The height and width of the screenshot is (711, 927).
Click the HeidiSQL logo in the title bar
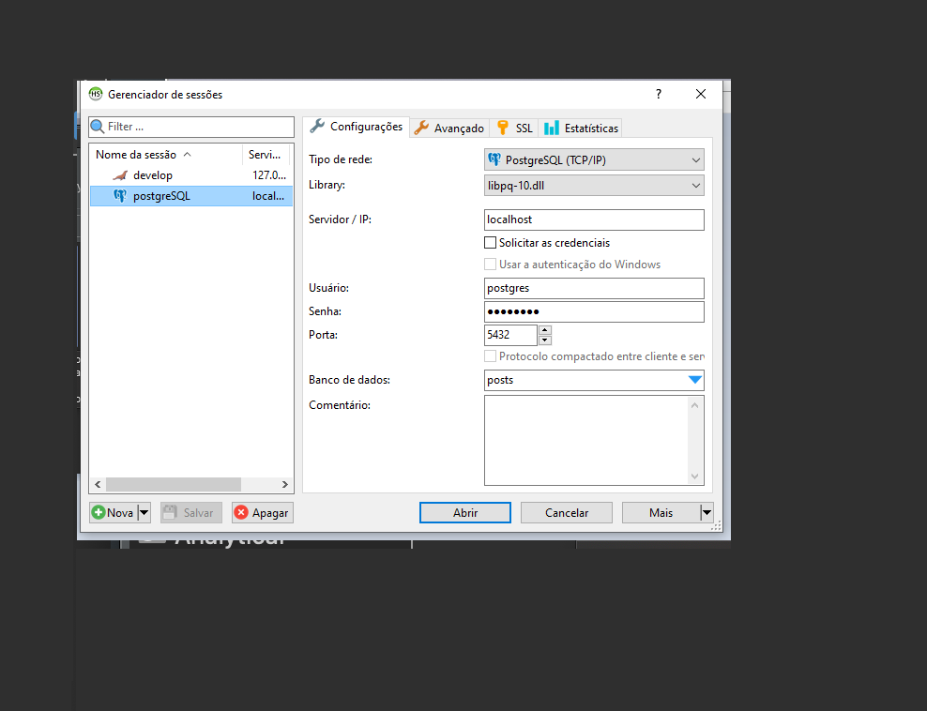pos(95,94)
